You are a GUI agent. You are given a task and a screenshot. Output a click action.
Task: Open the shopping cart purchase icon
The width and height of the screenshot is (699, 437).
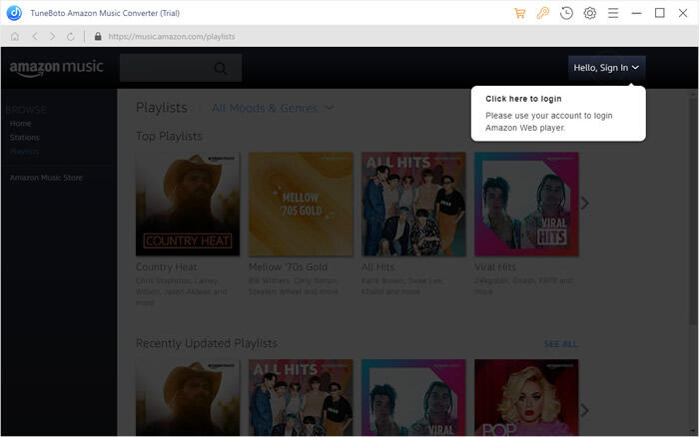click(x=520, y=13)
